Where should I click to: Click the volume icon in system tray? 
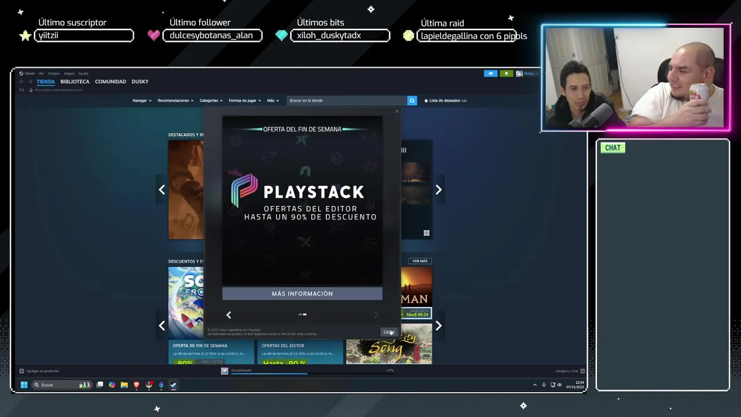[x=559, y=385]
